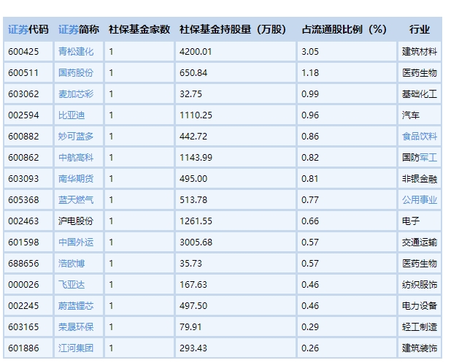Click the 公用事业 industry link
This screenshot has width=451, height=363.
[x=420, y=200]
